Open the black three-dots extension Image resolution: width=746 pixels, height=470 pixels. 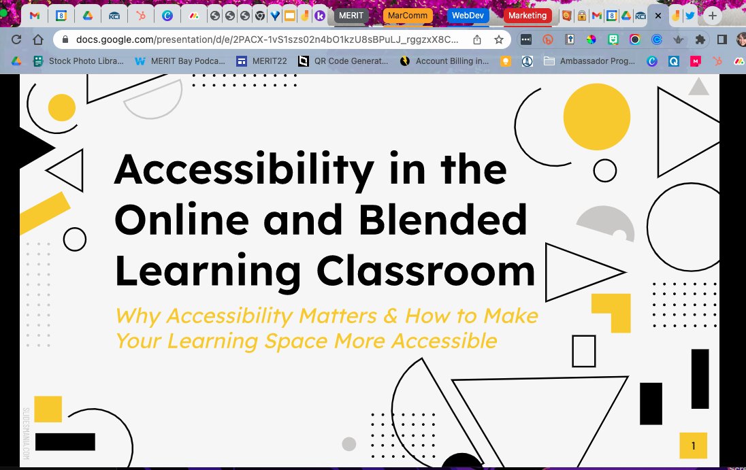tap(525, 39)
